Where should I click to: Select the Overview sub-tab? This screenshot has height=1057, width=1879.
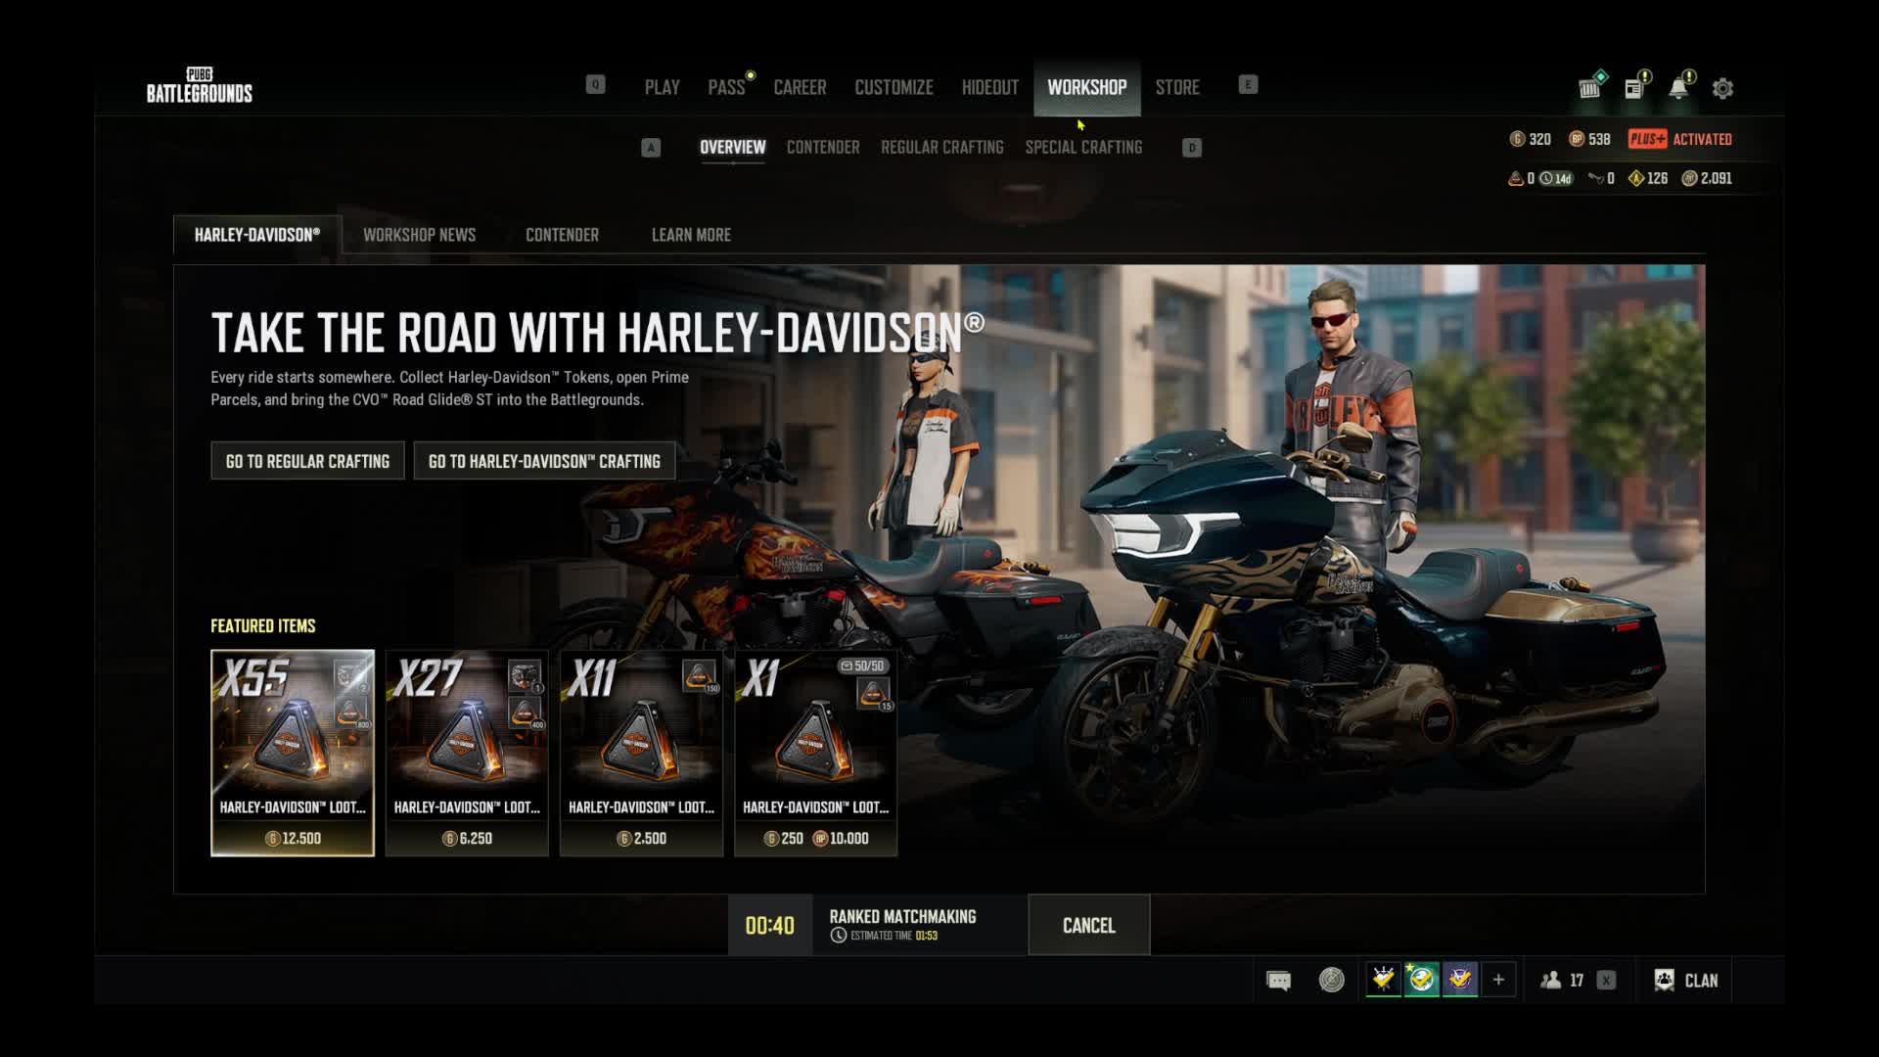733,148
